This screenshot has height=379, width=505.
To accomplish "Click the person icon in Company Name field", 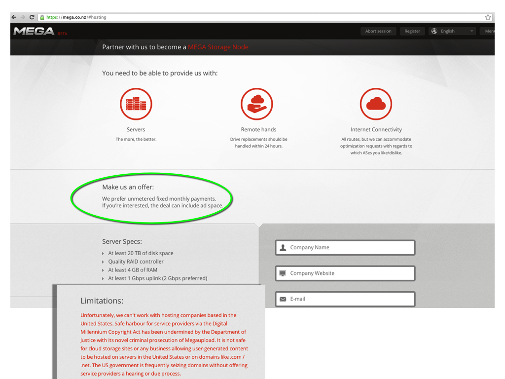I will [283, 248].
